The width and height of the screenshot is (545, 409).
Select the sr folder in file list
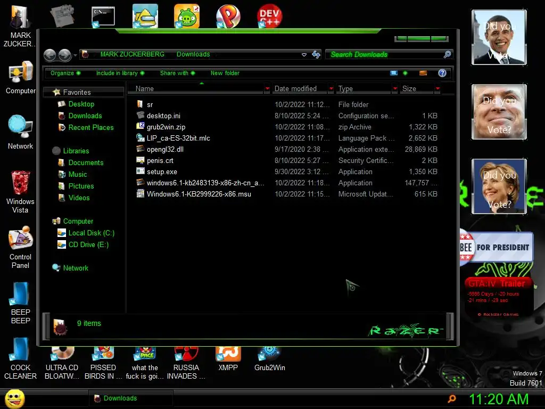click(150, 105)
